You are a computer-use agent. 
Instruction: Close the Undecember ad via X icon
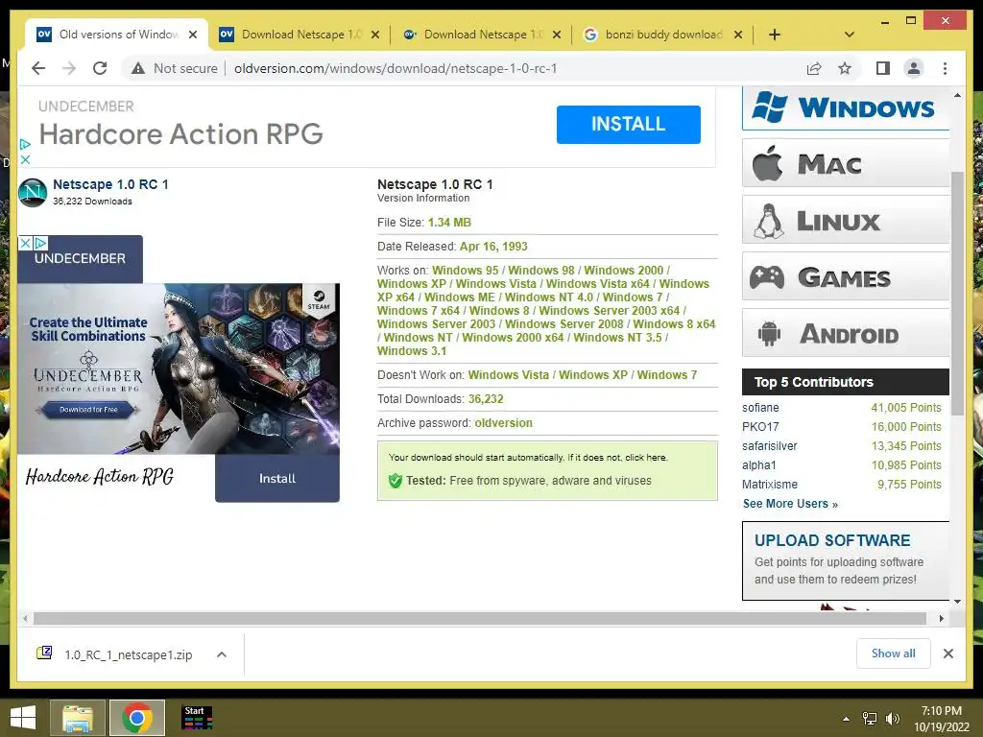pyautogui.click(x=25, y=243)
